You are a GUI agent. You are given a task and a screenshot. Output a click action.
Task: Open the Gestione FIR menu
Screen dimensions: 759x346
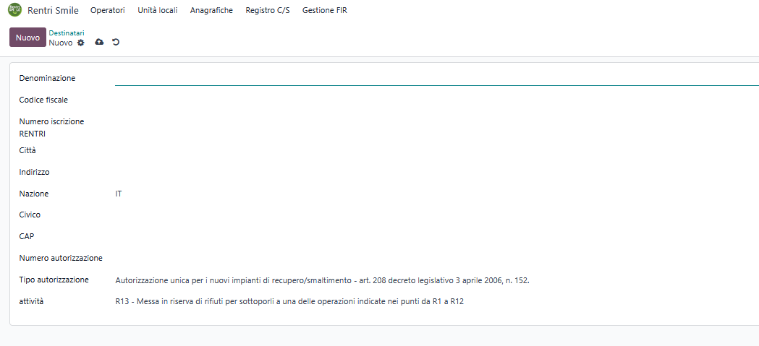point(325,11)
